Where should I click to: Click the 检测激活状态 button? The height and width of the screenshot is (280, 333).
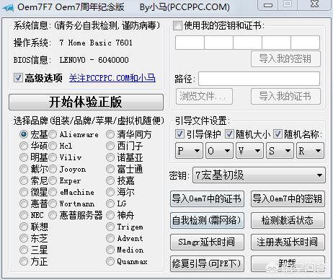coord(288,220)
